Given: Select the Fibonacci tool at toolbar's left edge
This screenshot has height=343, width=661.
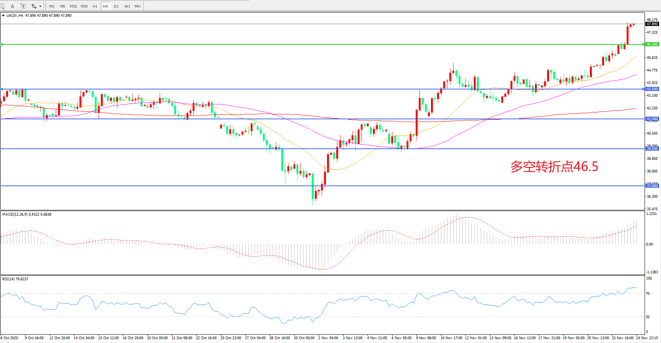Looking at the screenshot, I should 2,6.
